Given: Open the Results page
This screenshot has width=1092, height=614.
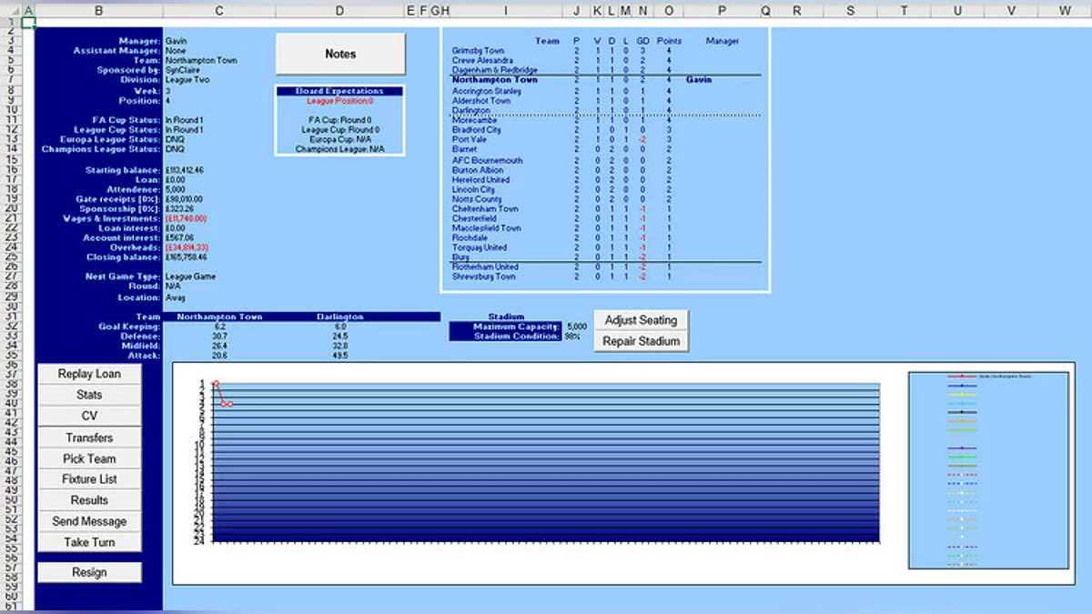Looking at the screenshot, I should [x=89, y=500].
